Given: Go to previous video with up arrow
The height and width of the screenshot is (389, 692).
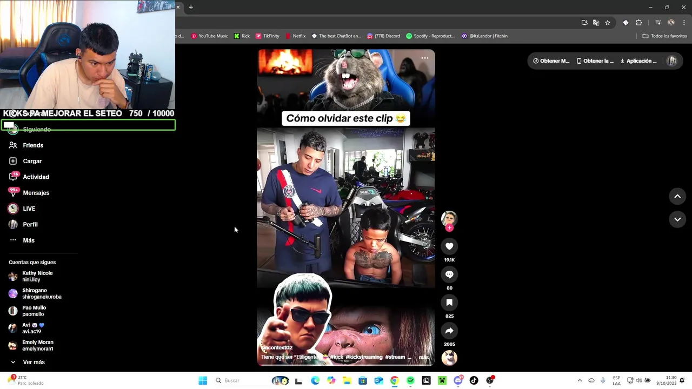Looking at the screenshot, I should (677, 197).
